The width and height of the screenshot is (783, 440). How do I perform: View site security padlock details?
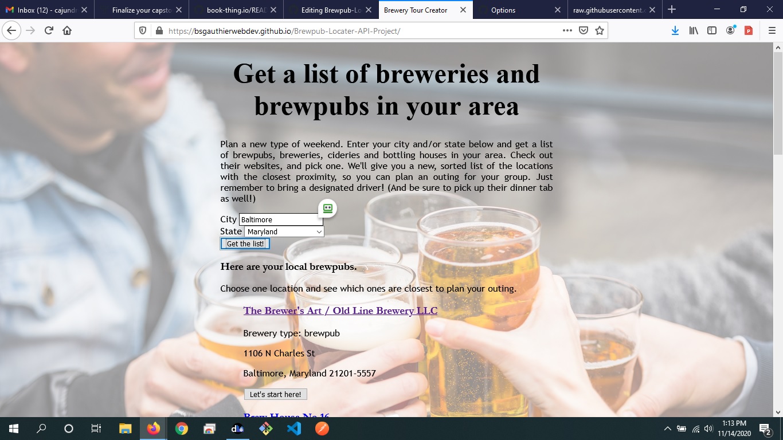pyautogui.click(x=158, y=30)
